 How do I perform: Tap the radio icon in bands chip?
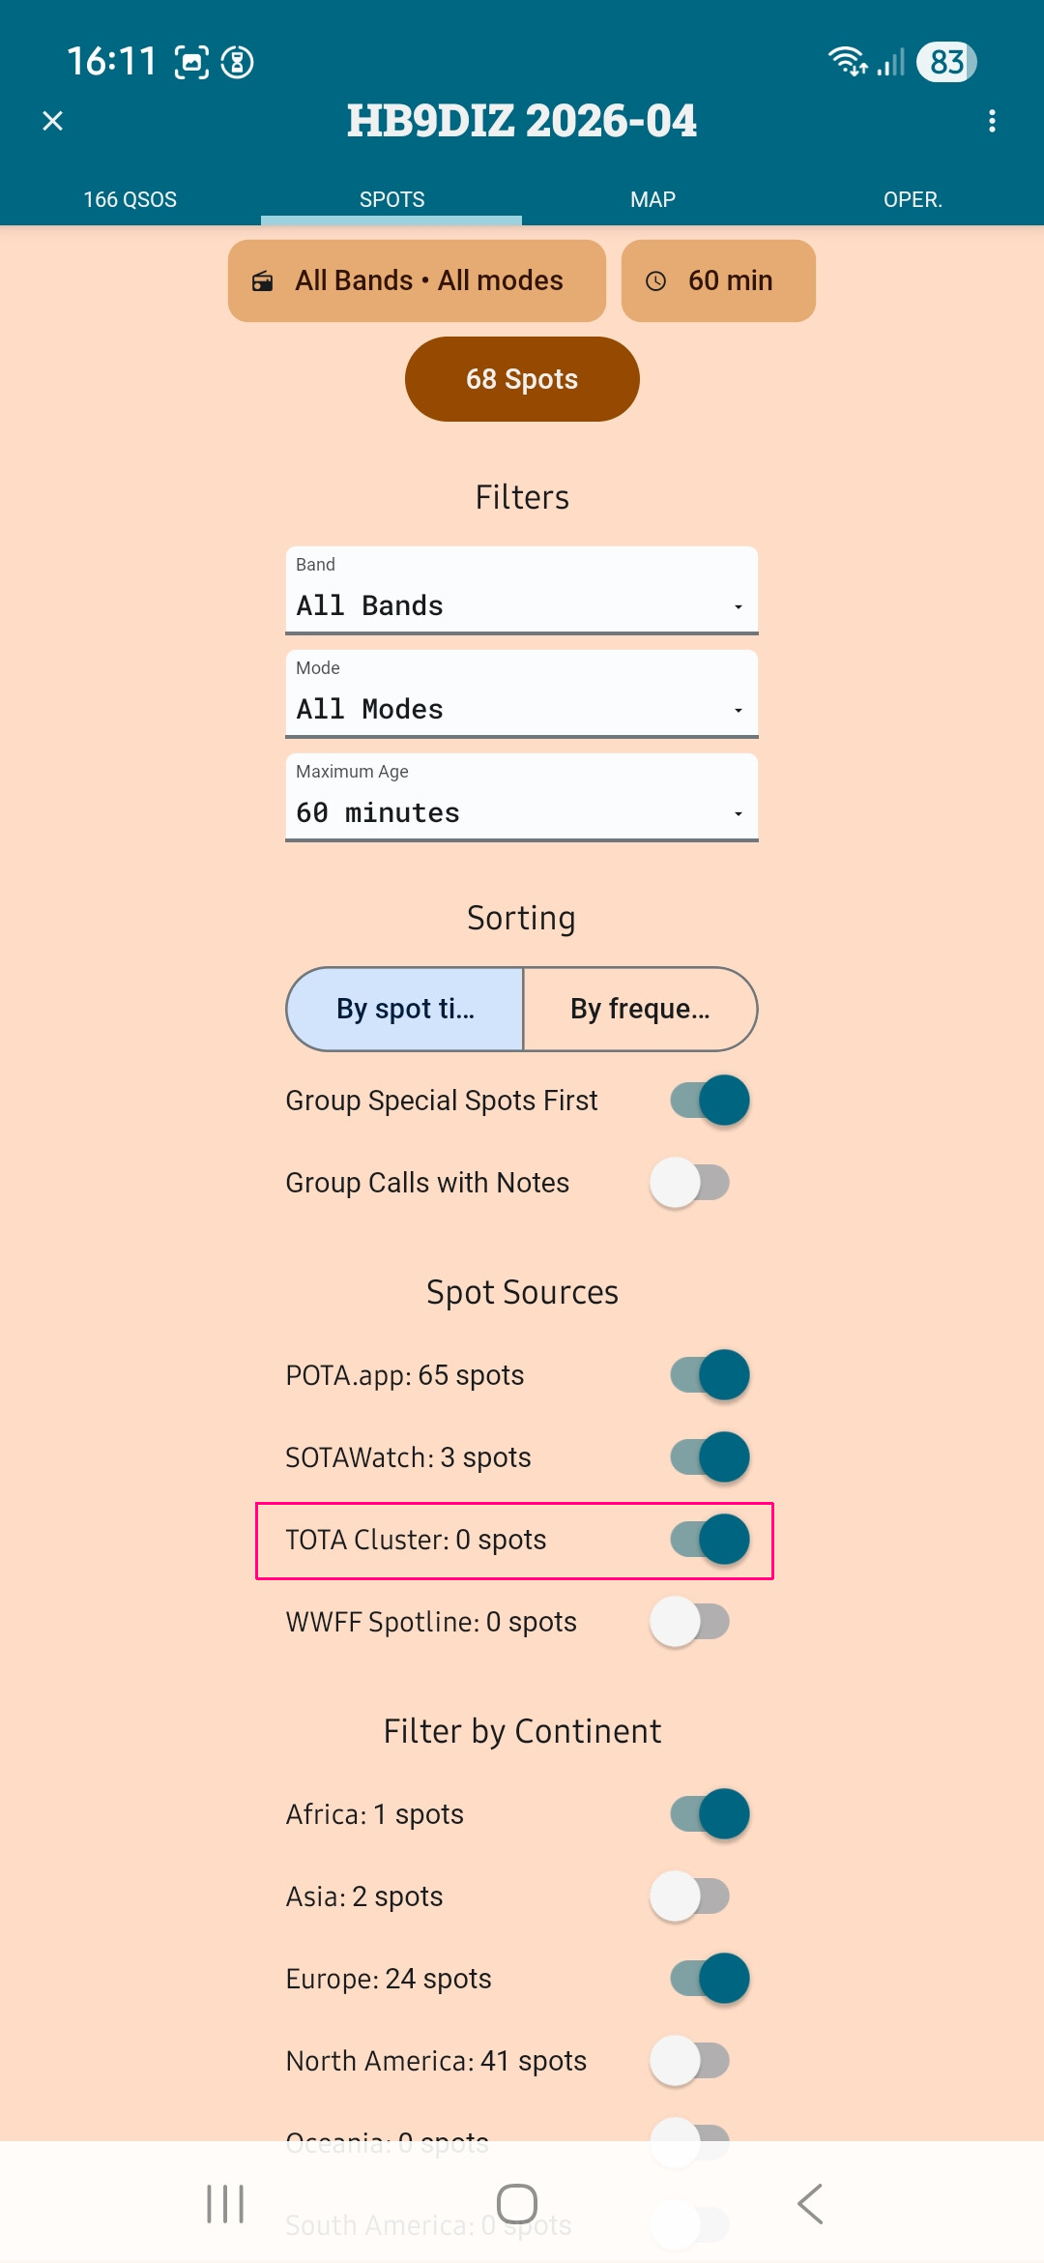(x=263, y=281)
